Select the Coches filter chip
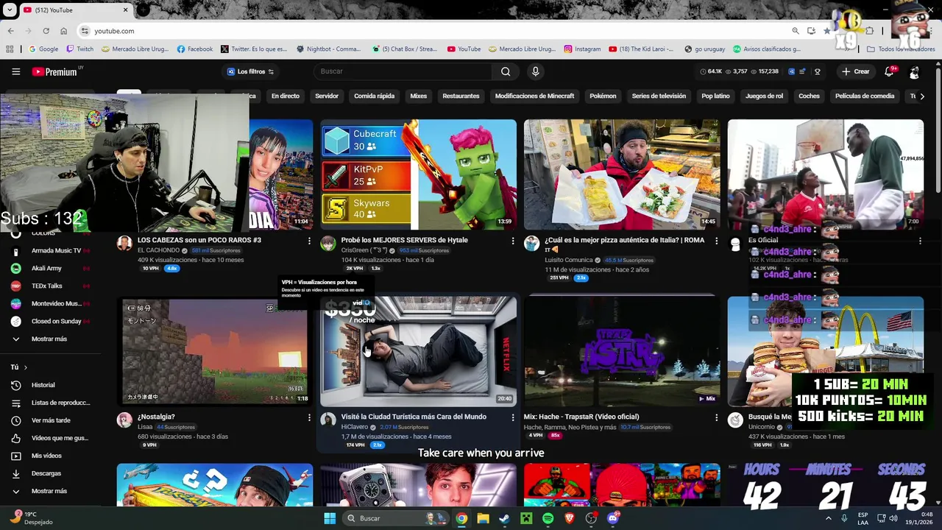Viewport: 942px width, 530px height. [809, 96]
